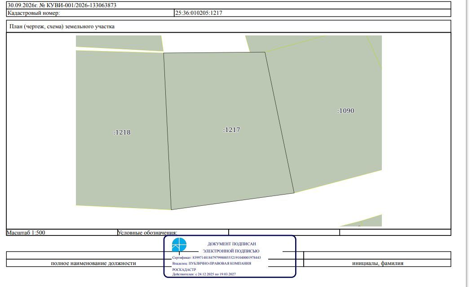Click the heading 'План (чертеж, схема) земельного участка'
Image resolution: width=469 pixels, height=287 pixels.
click(x=62, y=26)
